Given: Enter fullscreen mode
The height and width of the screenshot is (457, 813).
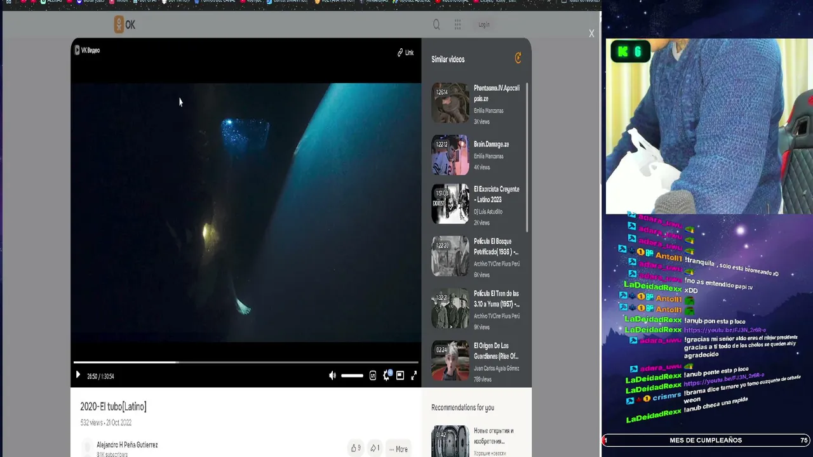Looking at the screenshot, I should click(413, 376).
